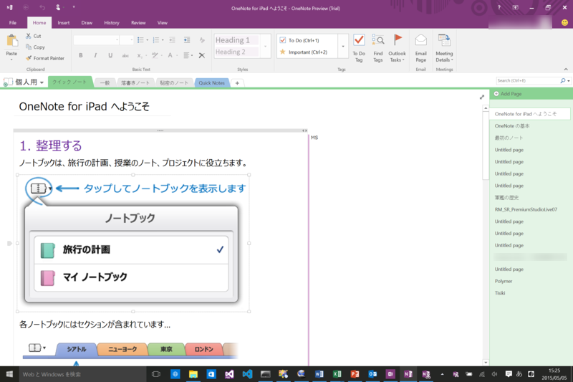The height and width of the screenshot is (382, 573).
Task: Increase the indent position
Action: coord(187,40)
